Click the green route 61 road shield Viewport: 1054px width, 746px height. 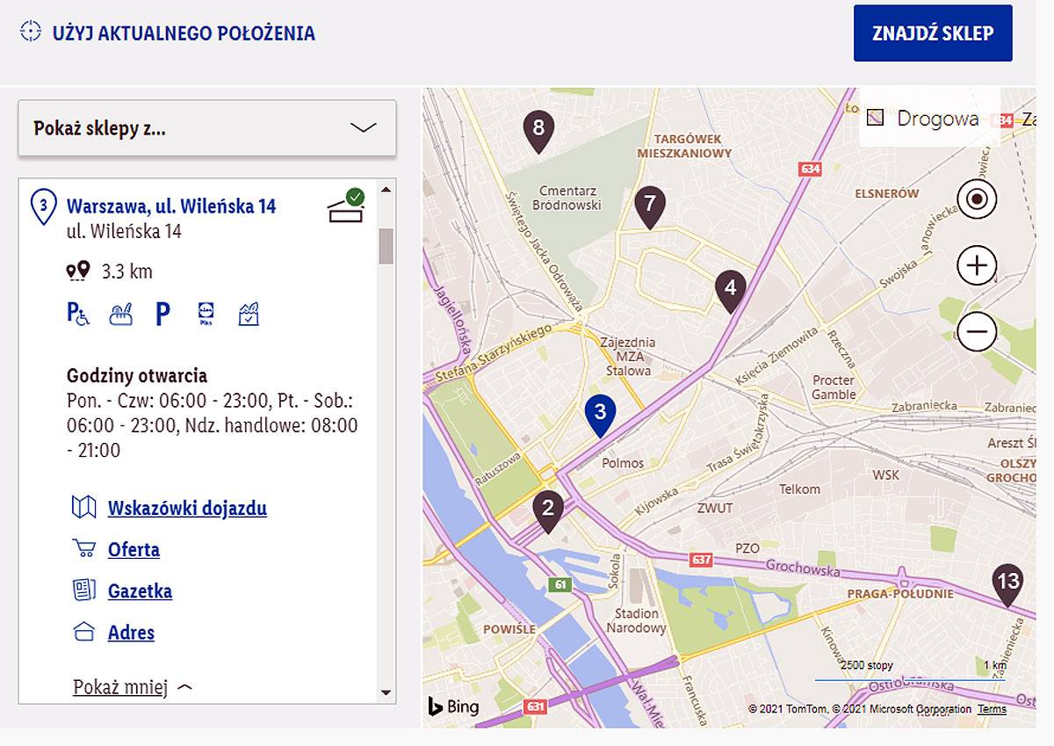click(x=559, y=584)
